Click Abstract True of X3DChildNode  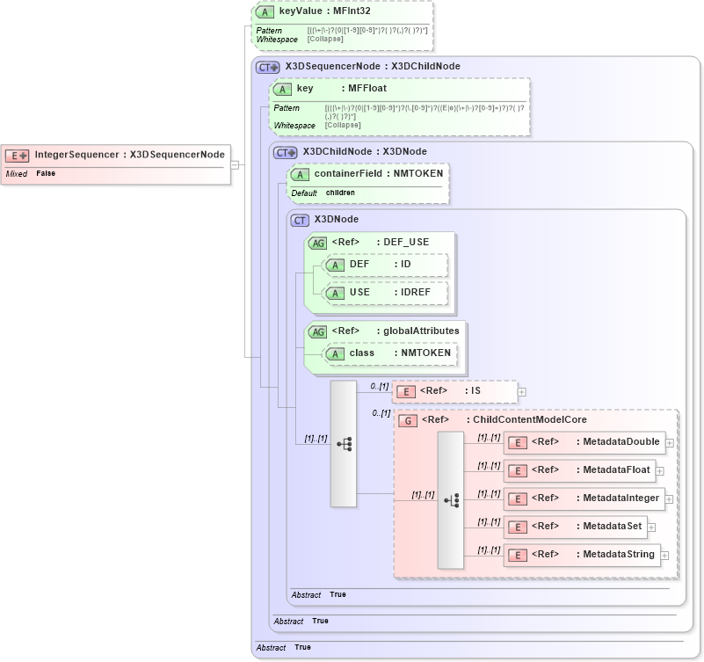301,621
